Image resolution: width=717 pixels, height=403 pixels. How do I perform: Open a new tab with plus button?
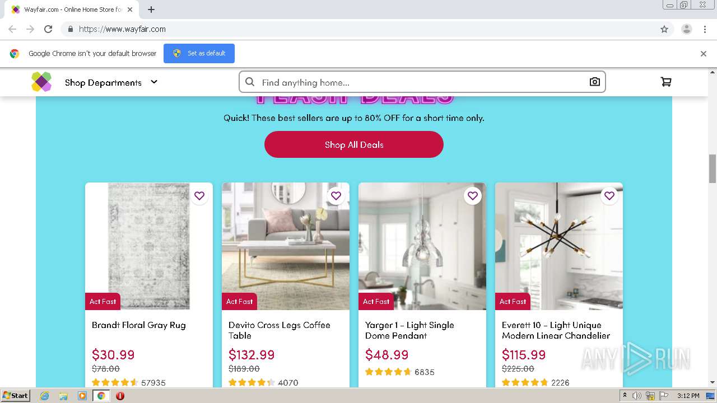click(x=151, y=10)
